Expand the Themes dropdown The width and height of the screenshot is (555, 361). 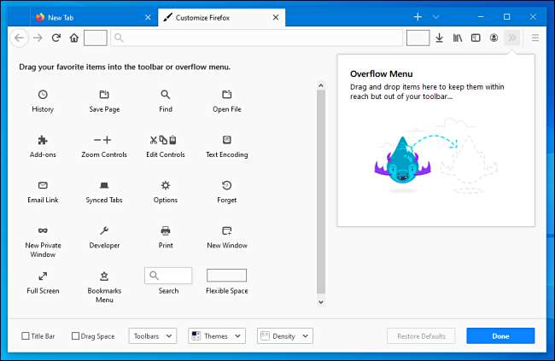click(217, 336)
